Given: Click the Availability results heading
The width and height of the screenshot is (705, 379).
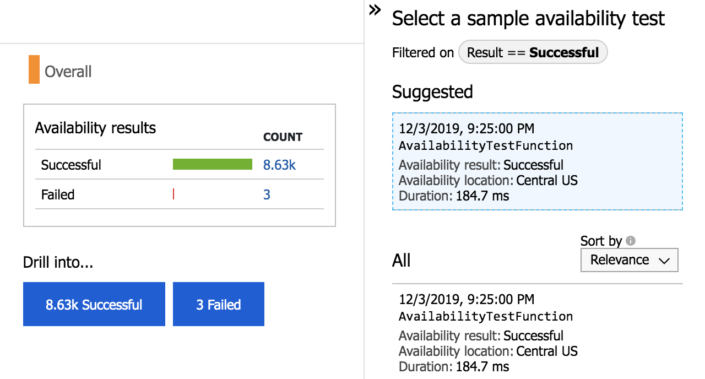Looking at the screenshot, I should (x=95, y=128).
